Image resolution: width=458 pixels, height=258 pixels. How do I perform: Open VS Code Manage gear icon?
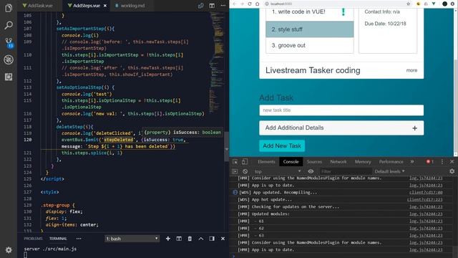(9, 250)
